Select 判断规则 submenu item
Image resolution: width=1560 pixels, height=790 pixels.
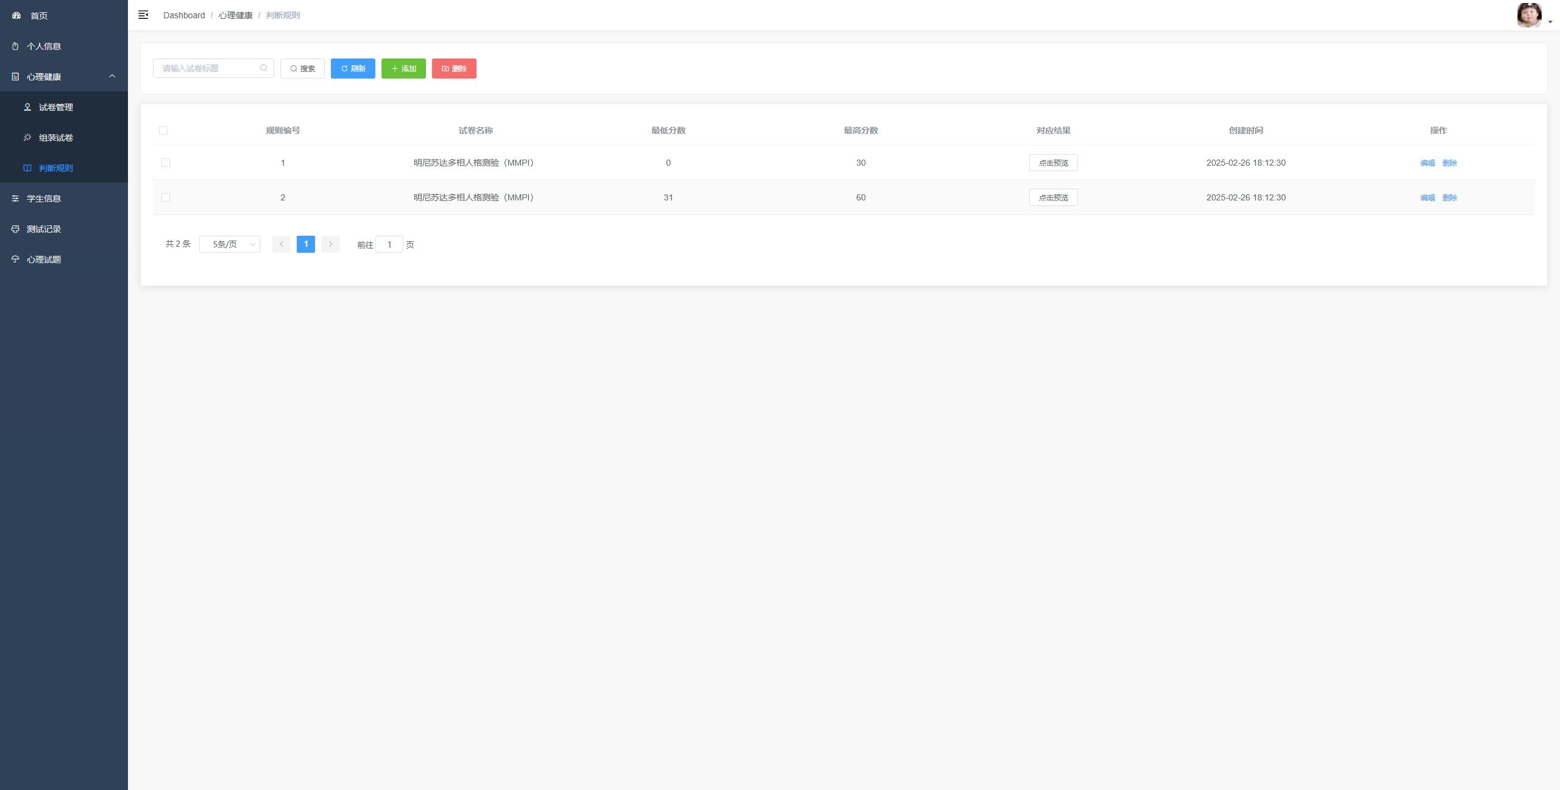pos(64,168)
